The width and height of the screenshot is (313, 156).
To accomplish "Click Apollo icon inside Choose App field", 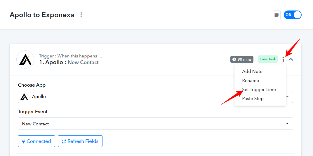I will tap(24, 97).
